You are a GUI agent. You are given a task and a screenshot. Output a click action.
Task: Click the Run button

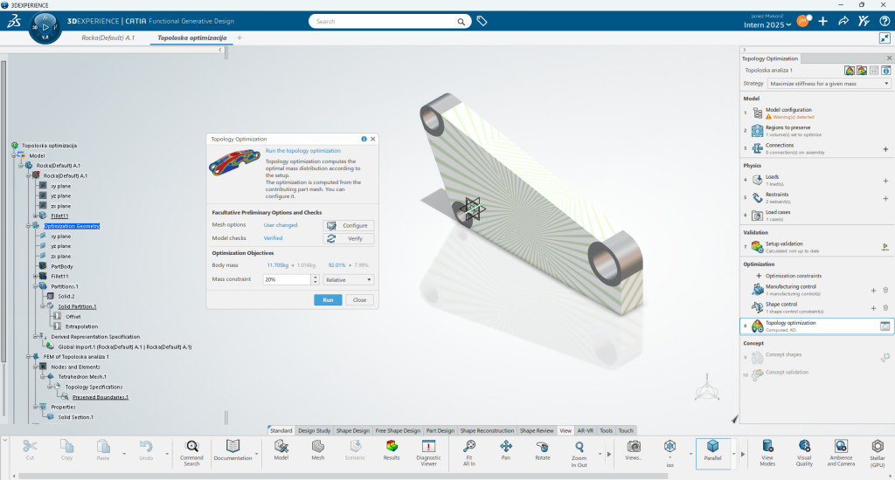tap(328, 300)
